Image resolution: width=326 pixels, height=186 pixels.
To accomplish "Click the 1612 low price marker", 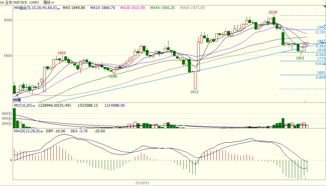I will (194, 92).
